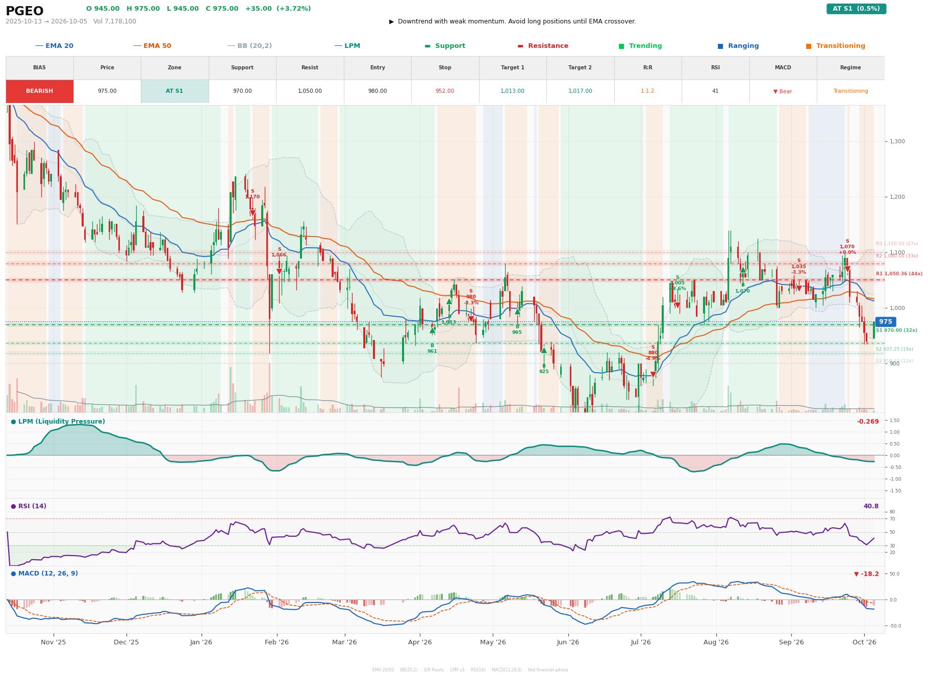
Task: Toggle the EMA 50 legend entry
Action: coord(153,46)
